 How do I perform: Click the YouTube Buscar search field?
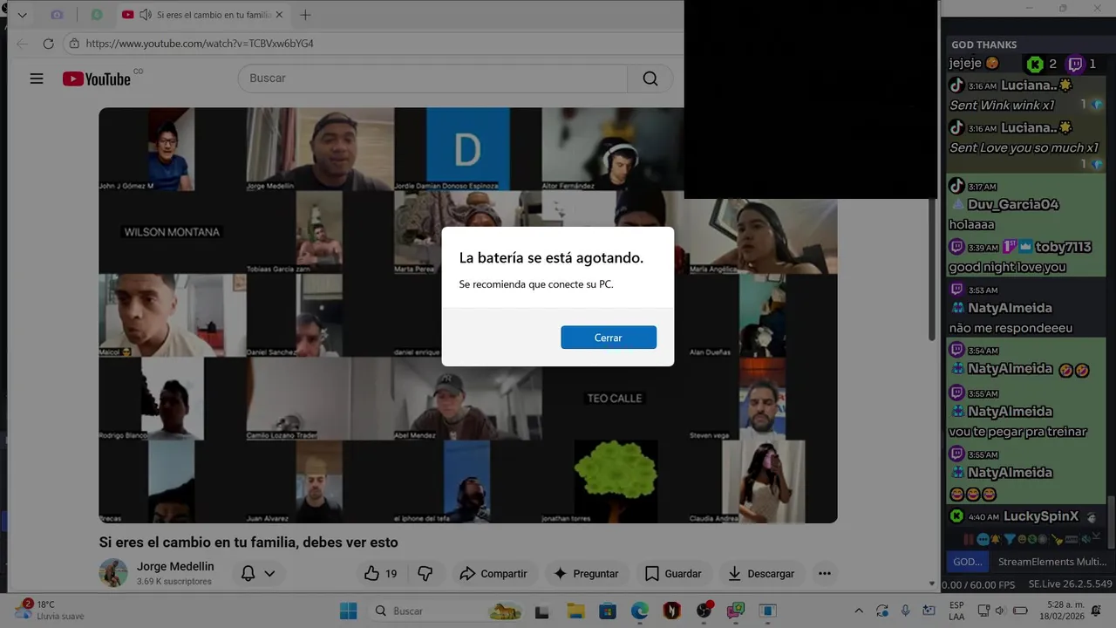pos(432,78)
